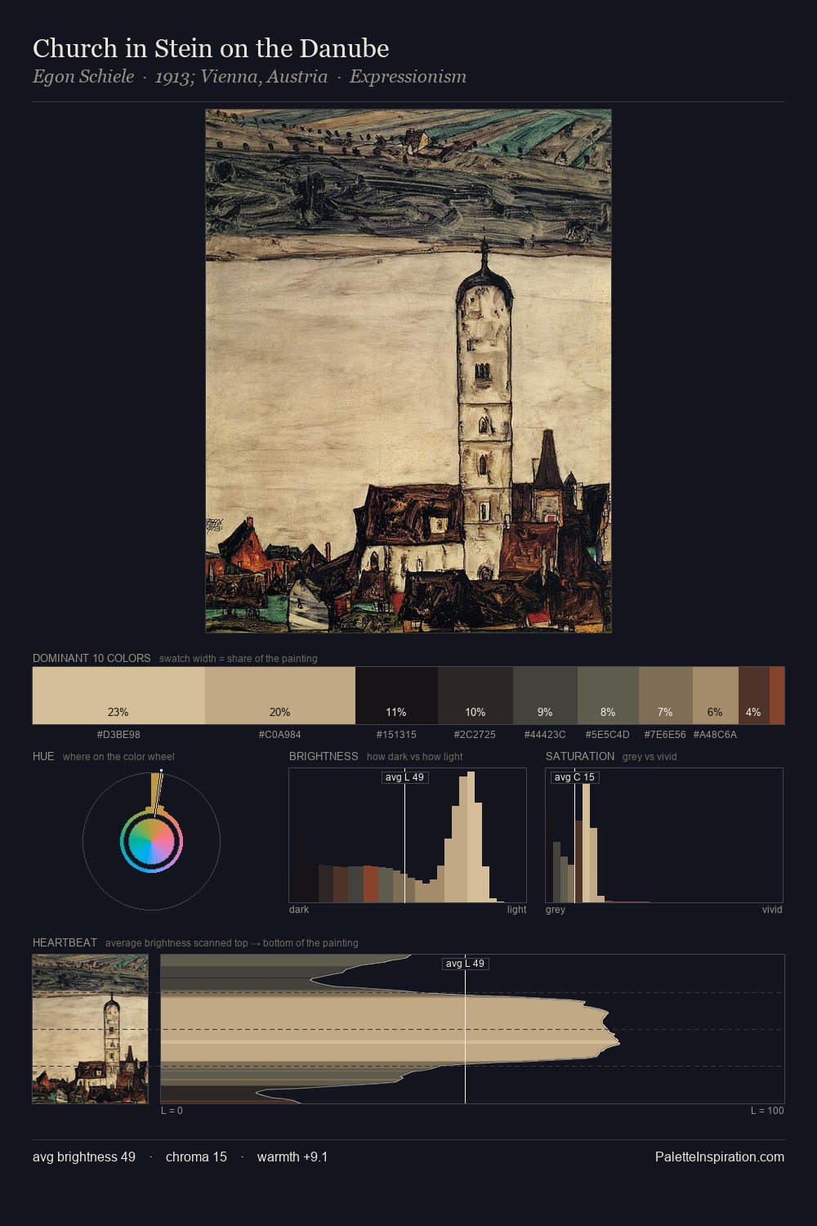This screenshot has height=1226, width=817.
Task: Click the 'avg L 49' brightness histogram label
Action: 405,777
